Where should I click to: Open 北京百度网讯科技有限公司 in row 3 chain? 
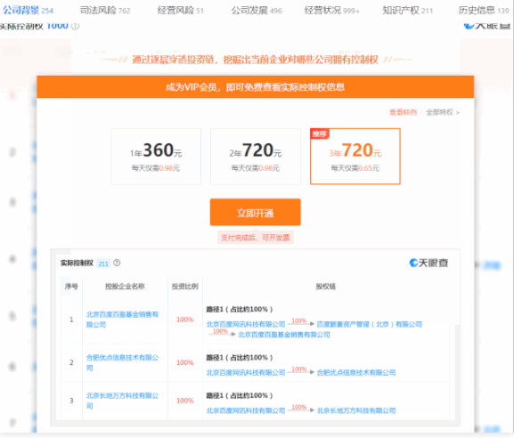246,410
